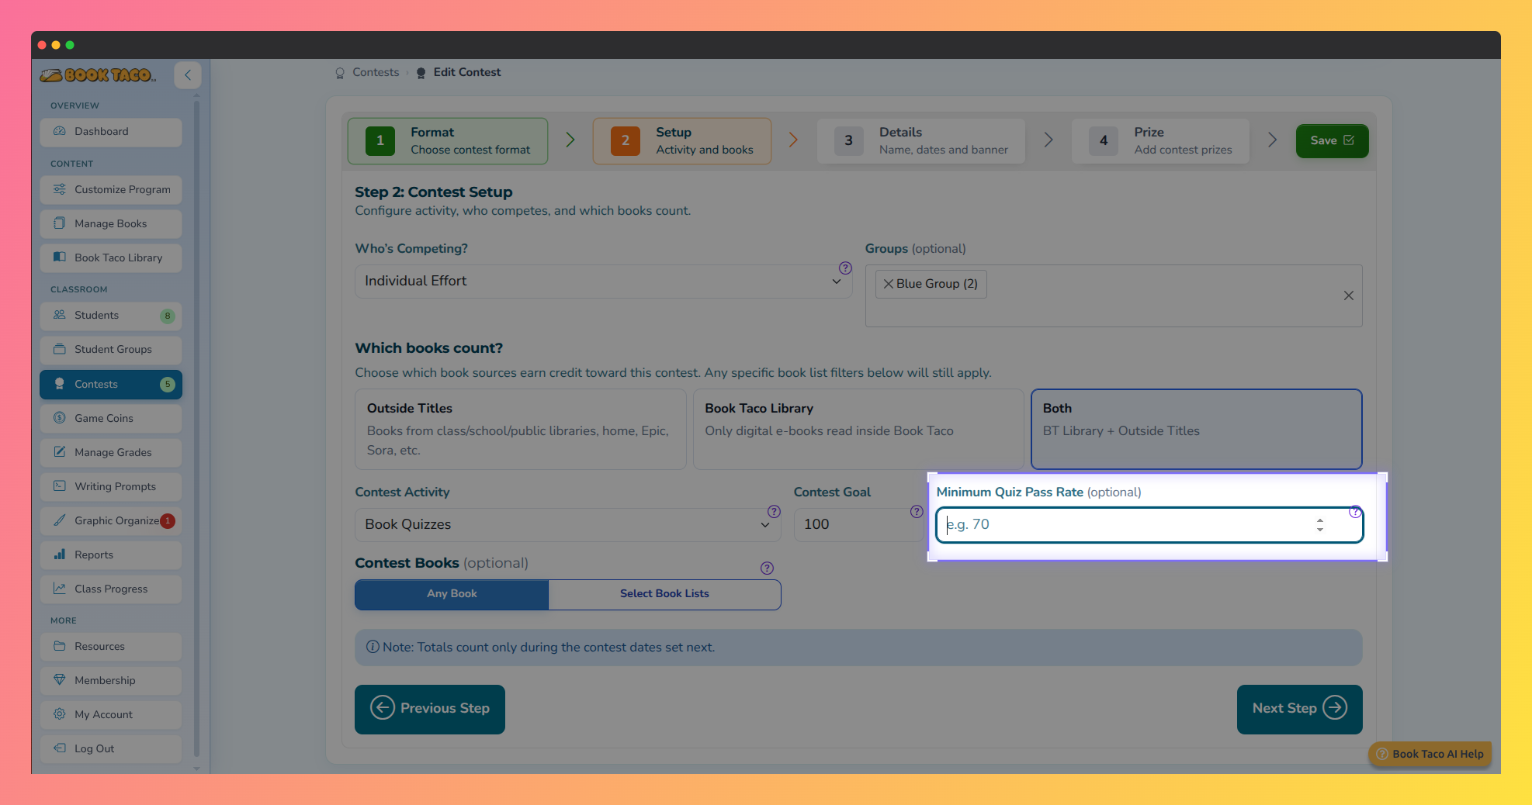The width and height of the screenshot is (1532, 805).
Task: Click the My Account gear icon
Action: (60, 714)
